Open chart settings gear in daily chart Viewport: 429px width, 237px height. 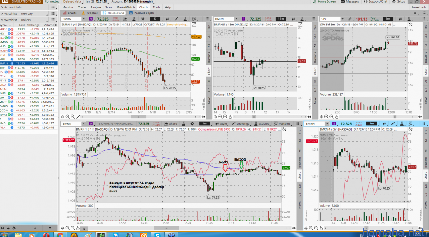143,19
